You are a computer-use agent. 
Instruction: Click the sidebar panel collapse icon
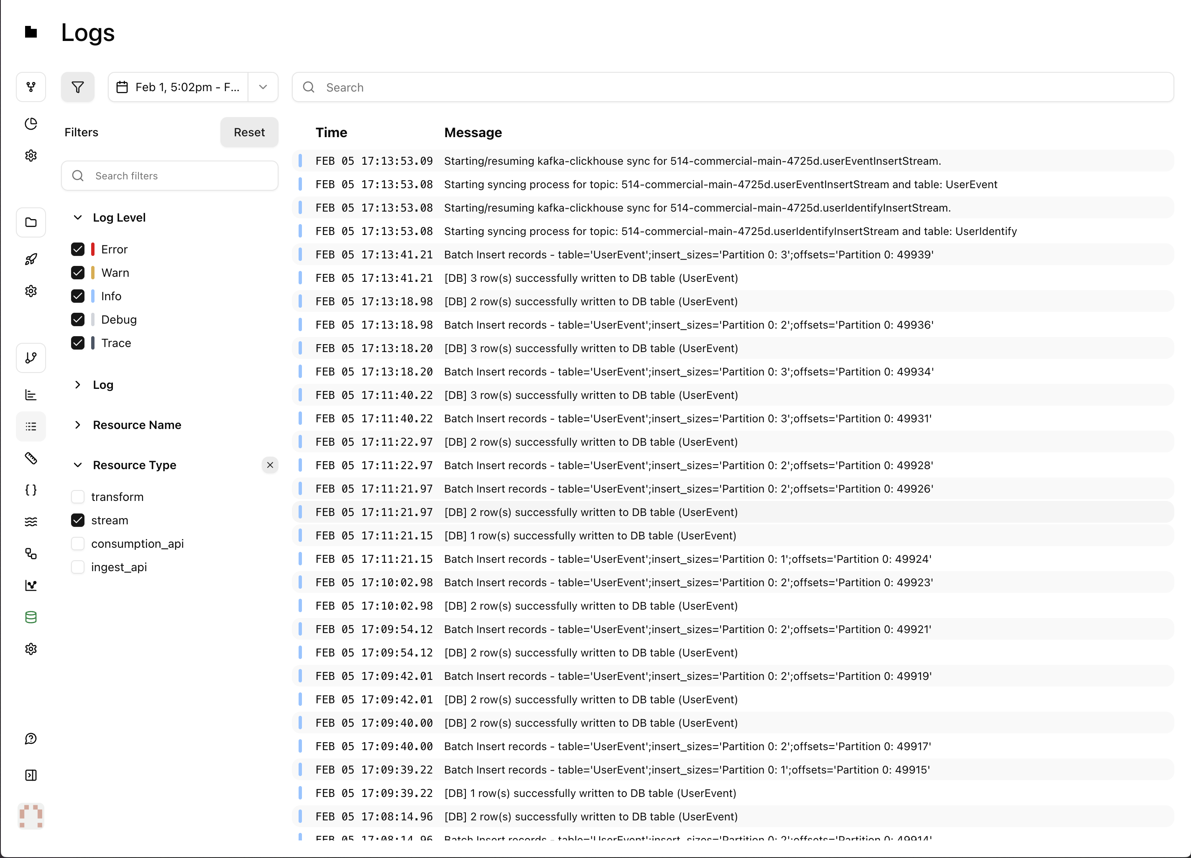coord(31,776)
